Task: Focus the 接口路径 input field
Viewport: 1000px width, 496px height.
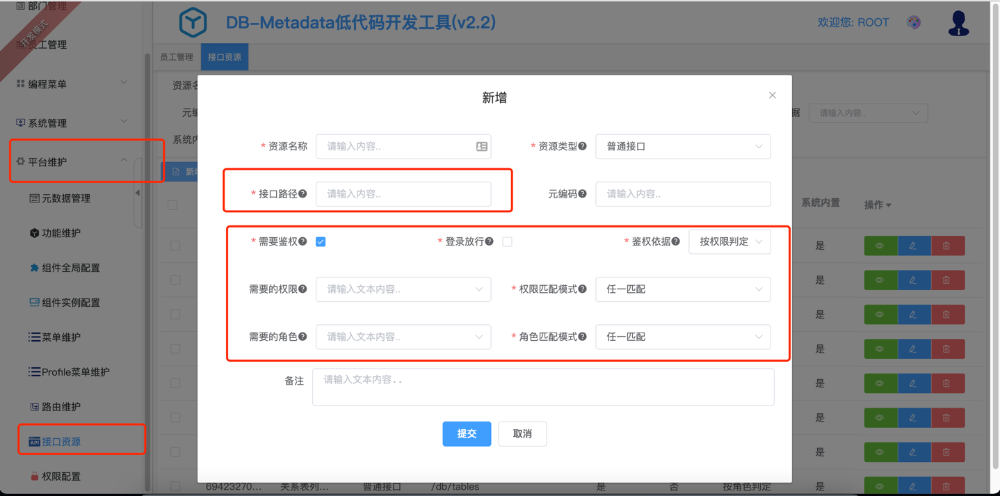Action: 403,194
